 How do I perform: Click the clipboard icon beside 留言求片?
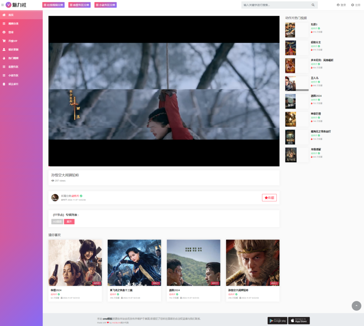click(4, 84)
